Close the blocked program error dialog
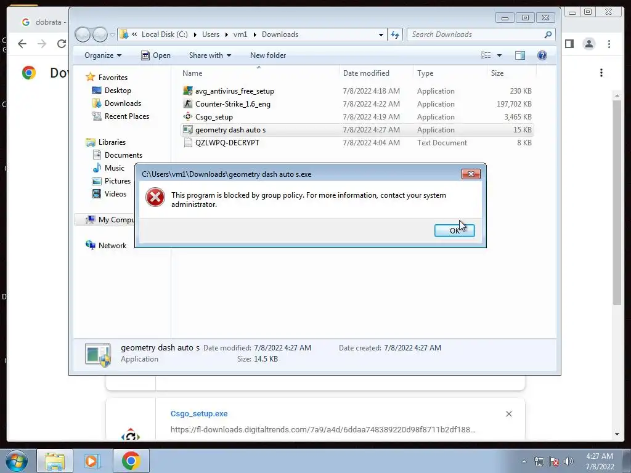This screenshot has width=631, height=473. pyautogui.click(x=471, y=174)
